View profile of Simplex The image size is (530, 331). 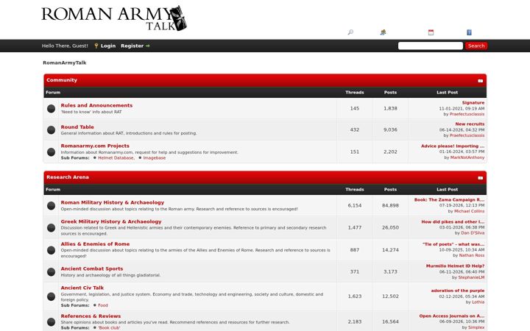pos(476,327)
